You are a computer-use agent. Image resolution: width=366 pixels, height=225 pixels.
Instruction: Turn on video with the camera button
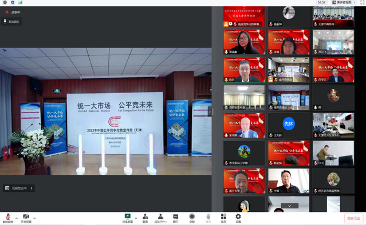tap(26, 218)
